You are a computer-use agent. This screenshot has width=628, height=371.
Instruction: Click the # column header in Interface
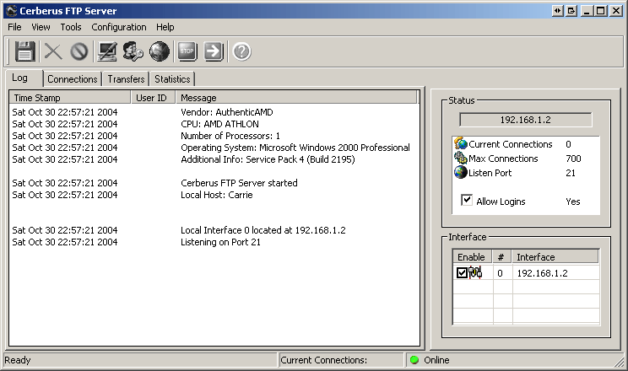click(502, 257)
